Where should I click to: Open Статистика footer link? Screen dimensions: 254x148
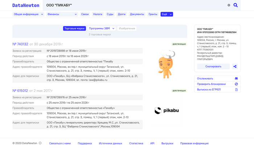click(x=136, y=143)
